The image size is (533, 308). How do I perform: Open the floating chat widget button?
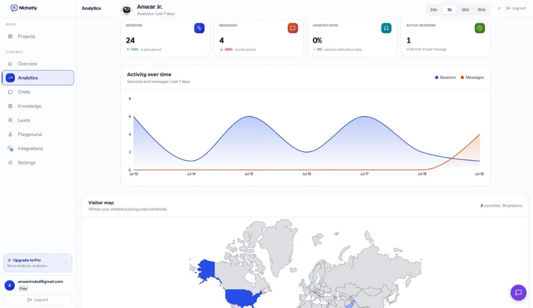[518, 293]
